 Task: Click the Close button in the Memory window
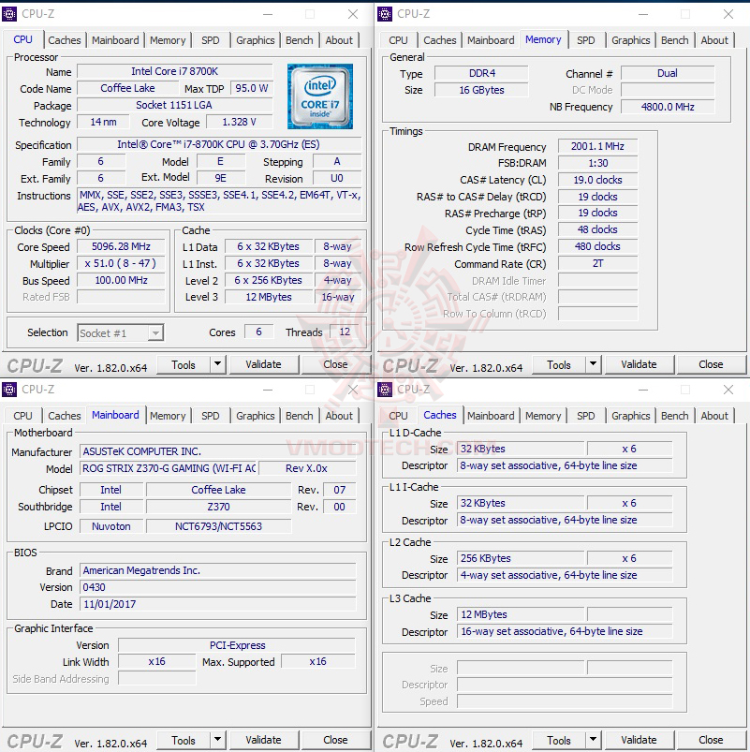711,364
